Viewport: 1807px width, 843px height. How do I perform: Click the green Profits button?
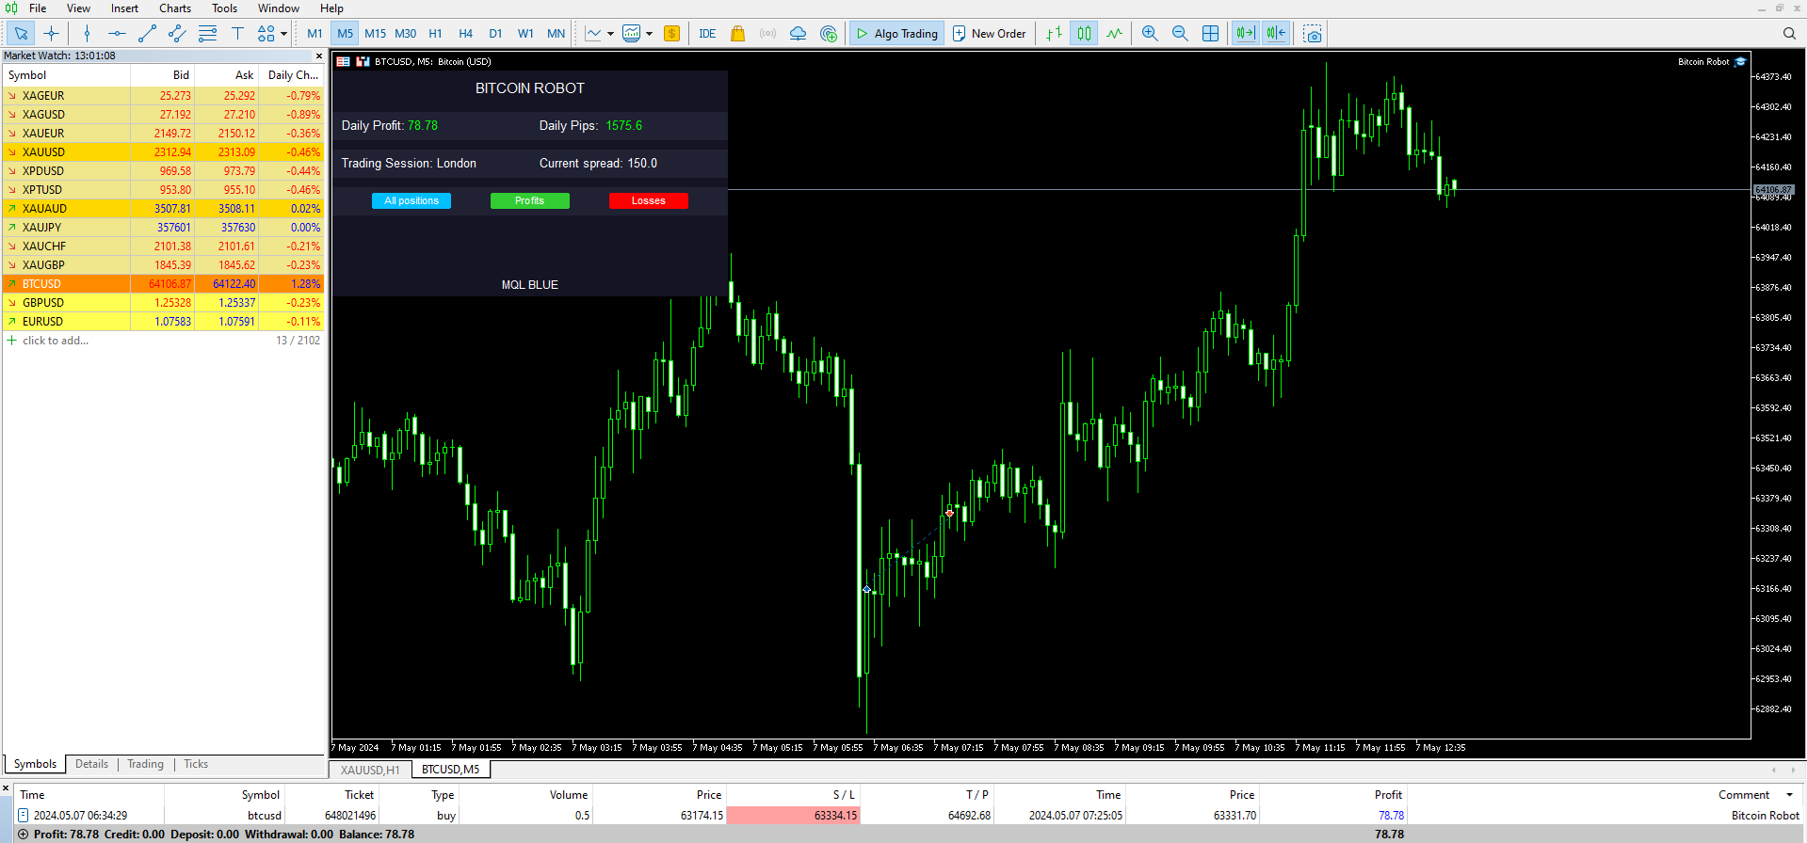tap(529, 200)
